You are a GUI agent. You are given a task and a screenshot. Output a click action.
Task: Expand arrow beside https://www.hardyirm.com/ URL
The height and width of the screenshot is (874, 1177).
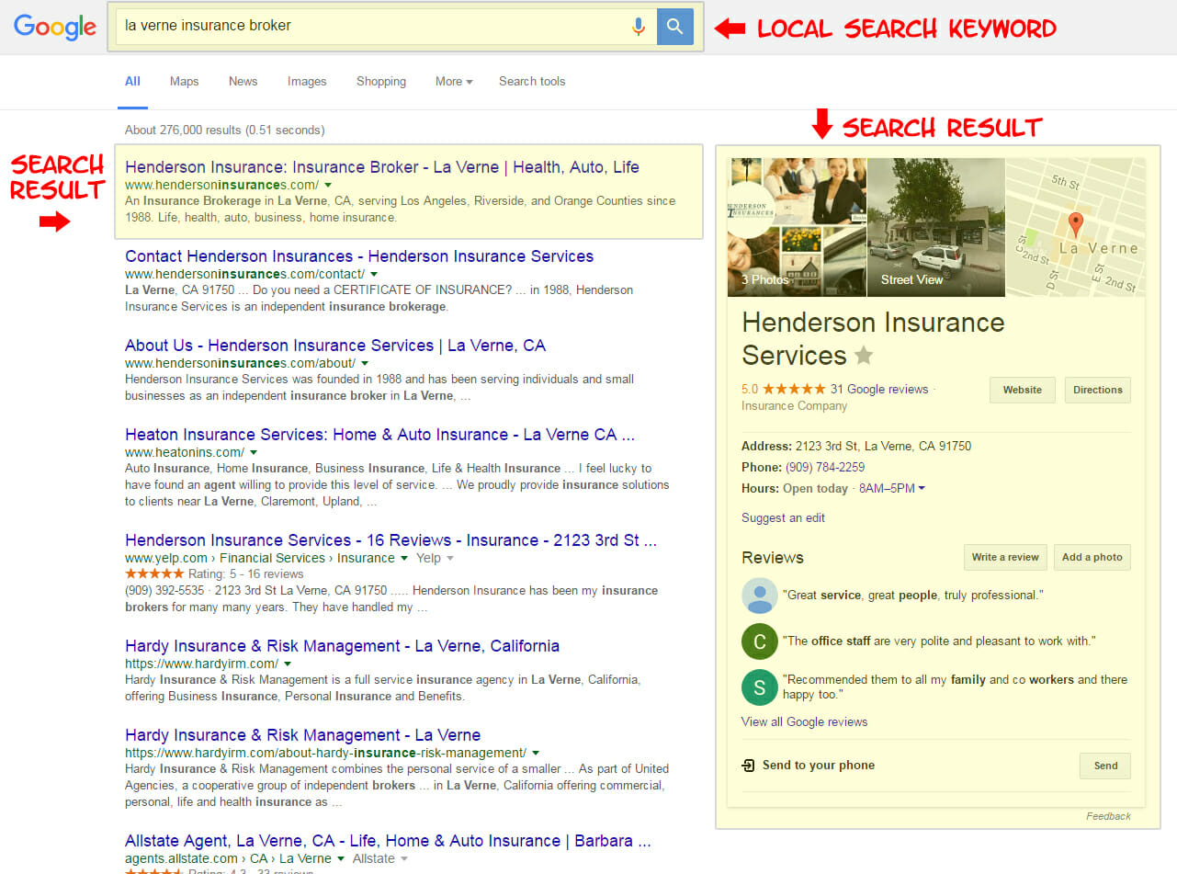(288, 664)
